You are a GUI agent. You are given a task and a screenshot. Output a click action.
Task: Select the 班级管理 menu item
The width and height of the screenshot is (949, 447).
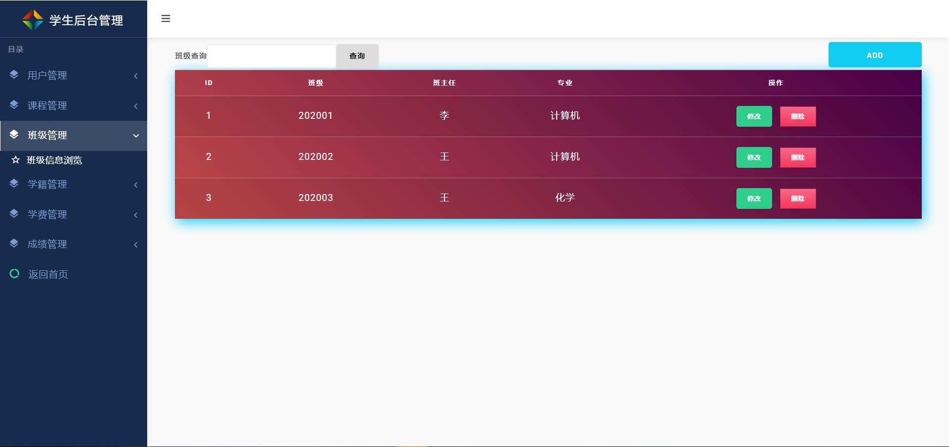pos(73,136)
